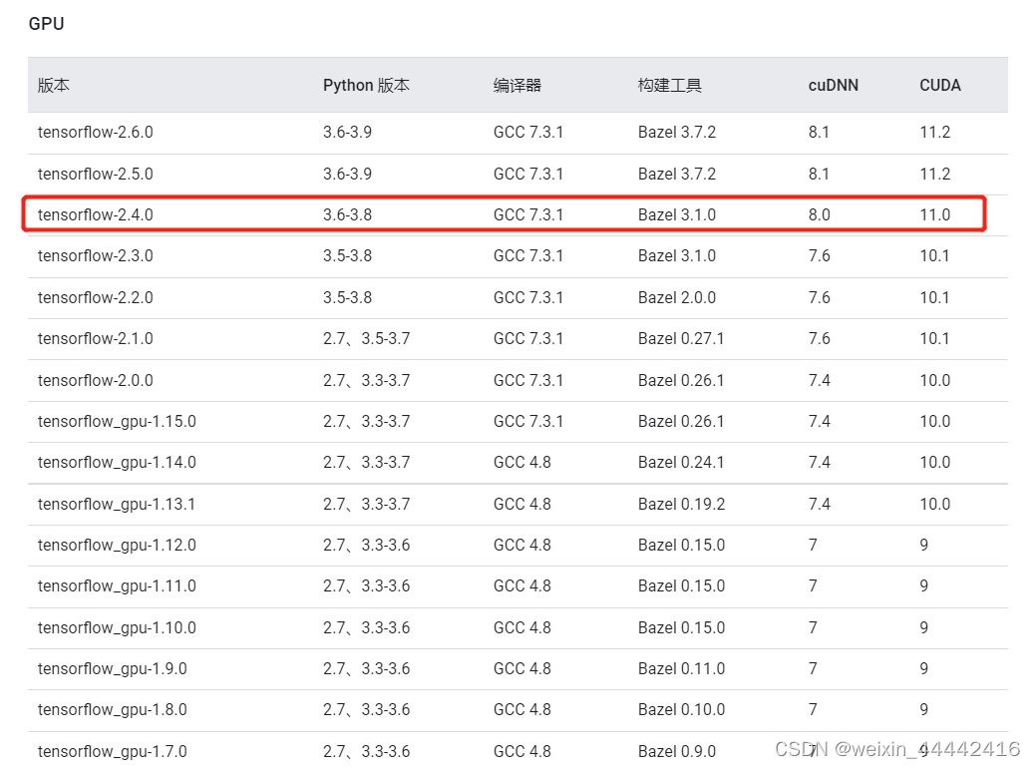Click Python 3.6-3.9 in tensorflow-2.6.0 row

point(347,132)
